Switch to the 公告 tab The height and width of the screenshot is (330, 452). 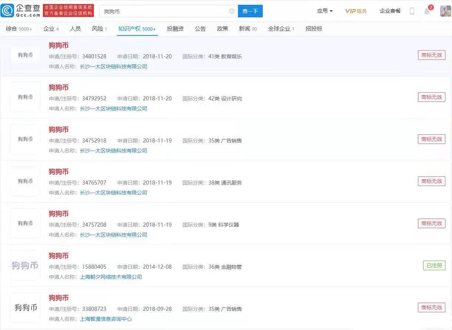(200, 29)
